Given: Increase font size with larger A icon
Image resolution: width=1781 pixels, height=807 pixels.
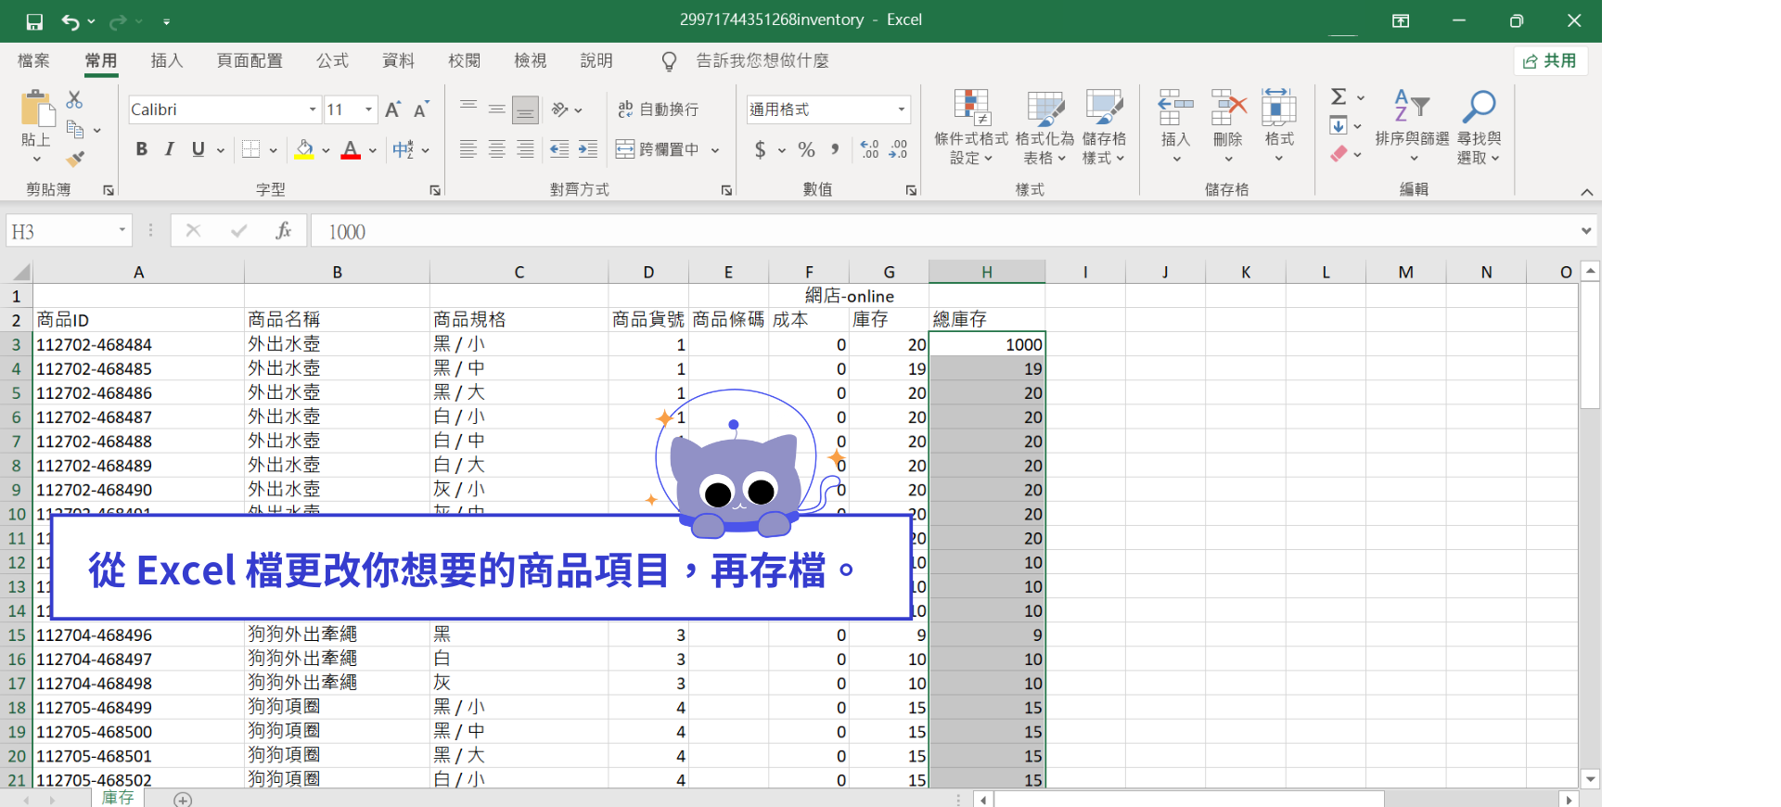Looking at the screenshot, I should (393, 109).
